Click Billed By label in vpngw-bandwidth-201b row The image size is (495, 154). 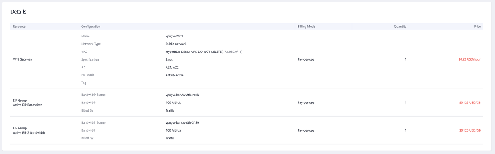pos(87,110)
